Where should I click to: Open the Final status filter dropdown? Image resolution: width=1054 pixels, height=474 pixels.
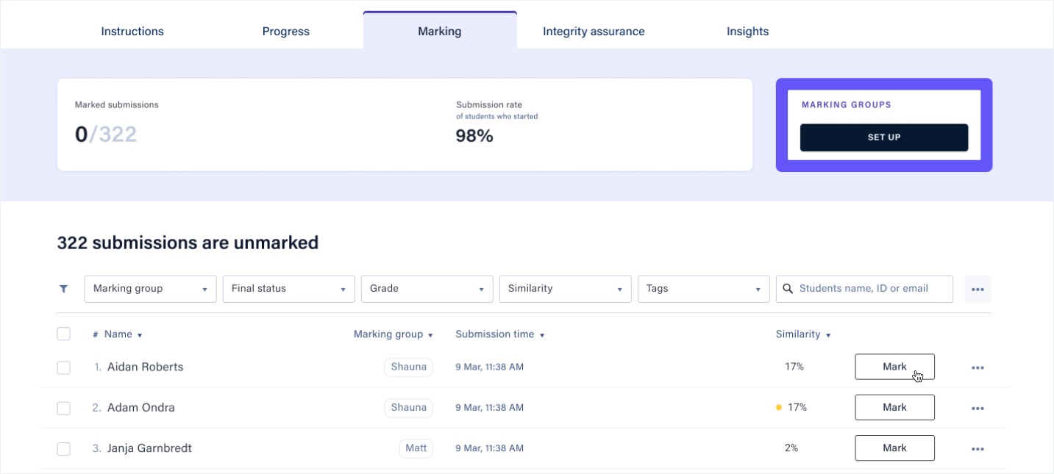click(x=288, y=288)
